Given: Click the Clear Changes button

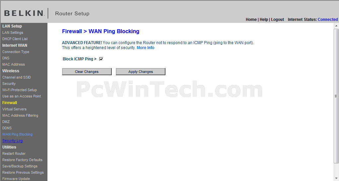Looking at the screenshot, I should [87, 72].
